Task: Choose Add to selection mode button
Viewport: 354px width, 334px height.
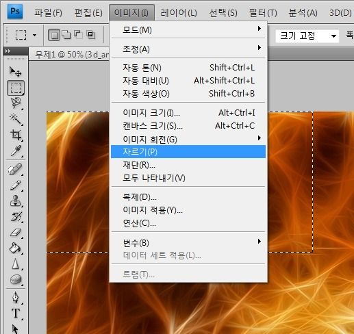Action: click(x=66, y=35)
